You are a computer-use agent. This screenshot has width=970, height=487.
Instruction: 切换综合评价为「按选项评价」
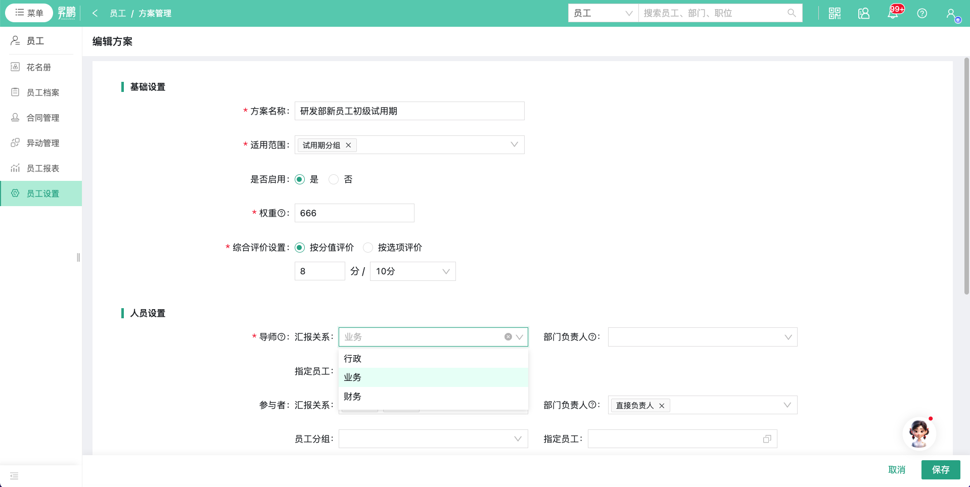pos(367,248)
